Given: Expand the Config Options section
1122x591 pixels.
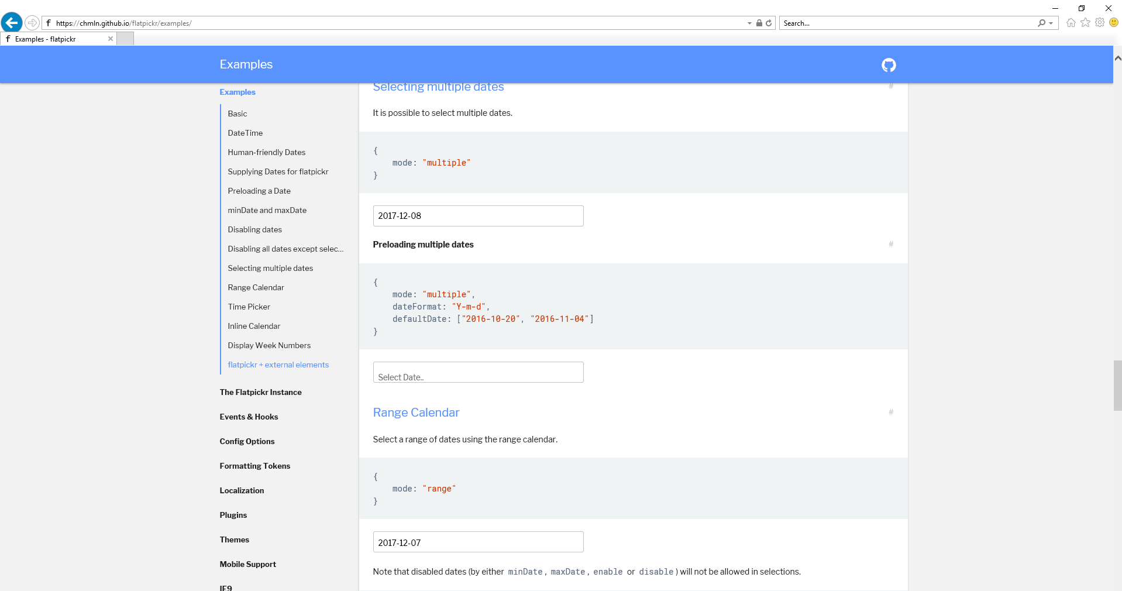Looking at the screenshot, I should coord(247,441).
